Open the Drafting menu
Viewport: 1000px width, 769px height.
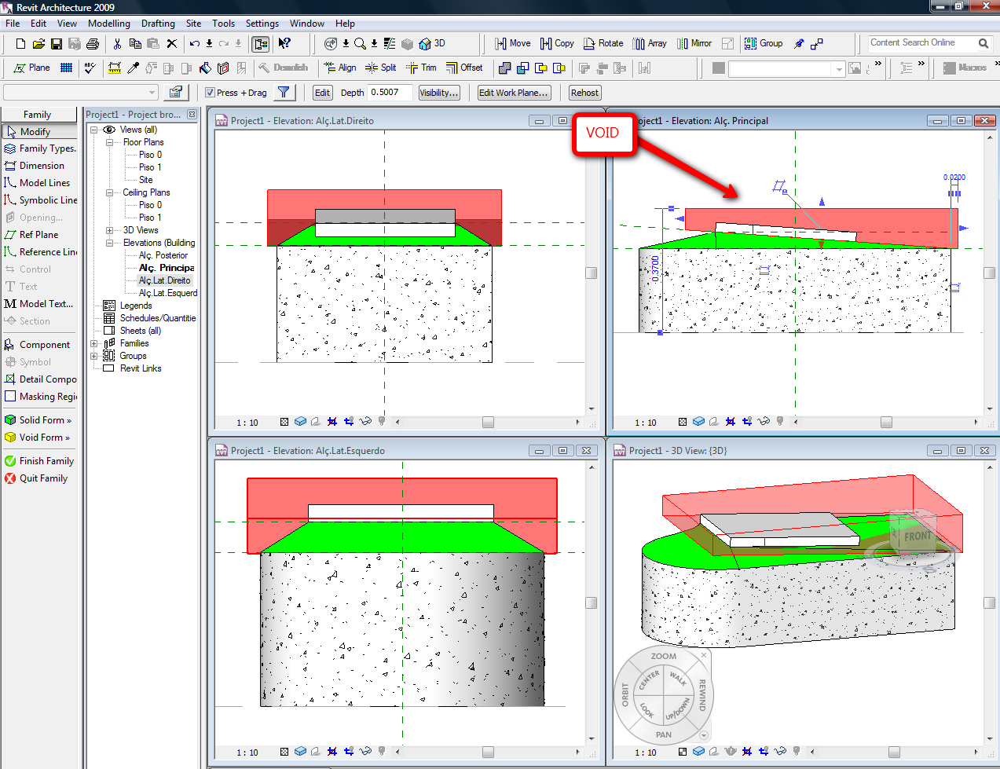(x=158, y=24)
